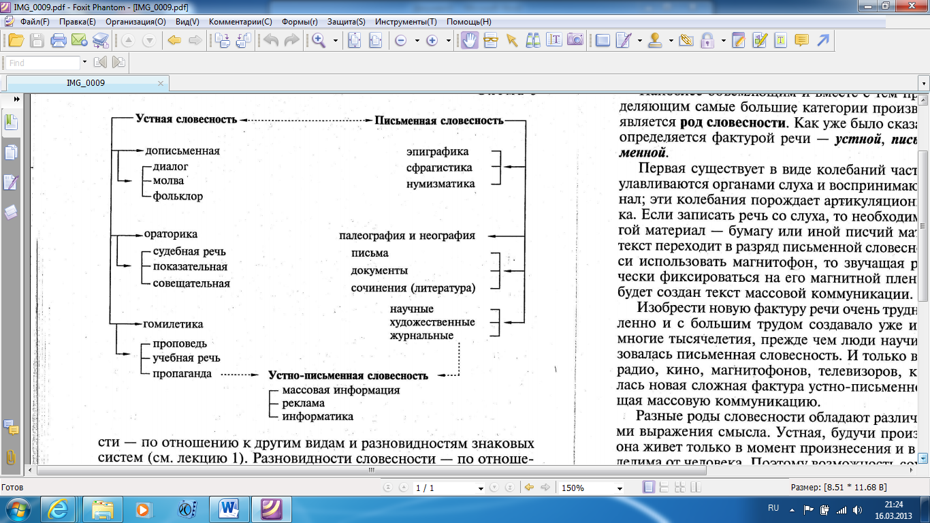930x523 pixels.
Task: Open the Attachments paperclip panel in the sidebar
Action: coord(11,456)
